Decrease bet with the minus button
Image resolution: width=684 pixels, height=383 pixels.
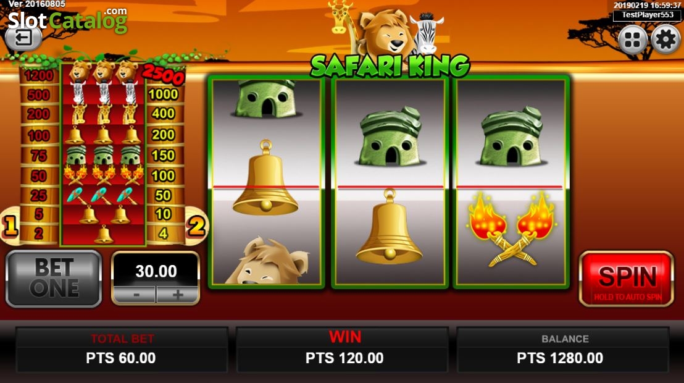tap(136, 295)
